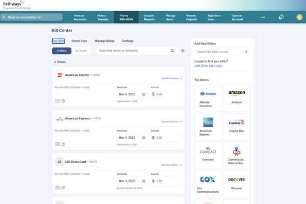The width and height of the screenshot is (306, 204).
Task: Select Amazon top biller tile
Action: (x=237, y=98)
